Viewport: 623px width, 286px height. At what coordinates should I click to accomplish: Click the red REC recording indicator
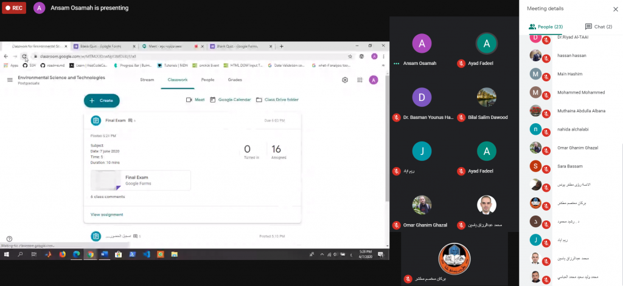coord(15,8)
